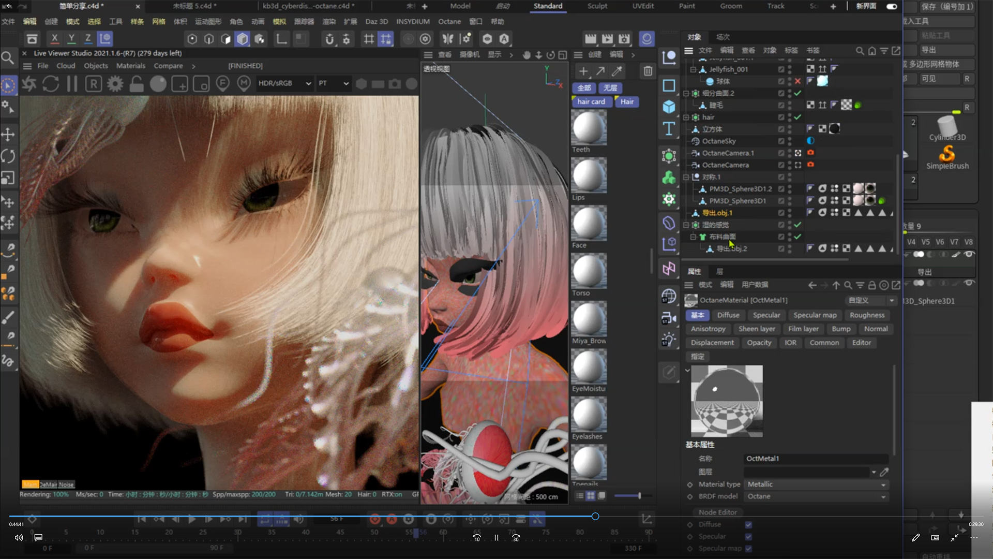
Task: Select the Rotate tool in left toolbar
Action: pyautogui.click(x=8, y=156)
